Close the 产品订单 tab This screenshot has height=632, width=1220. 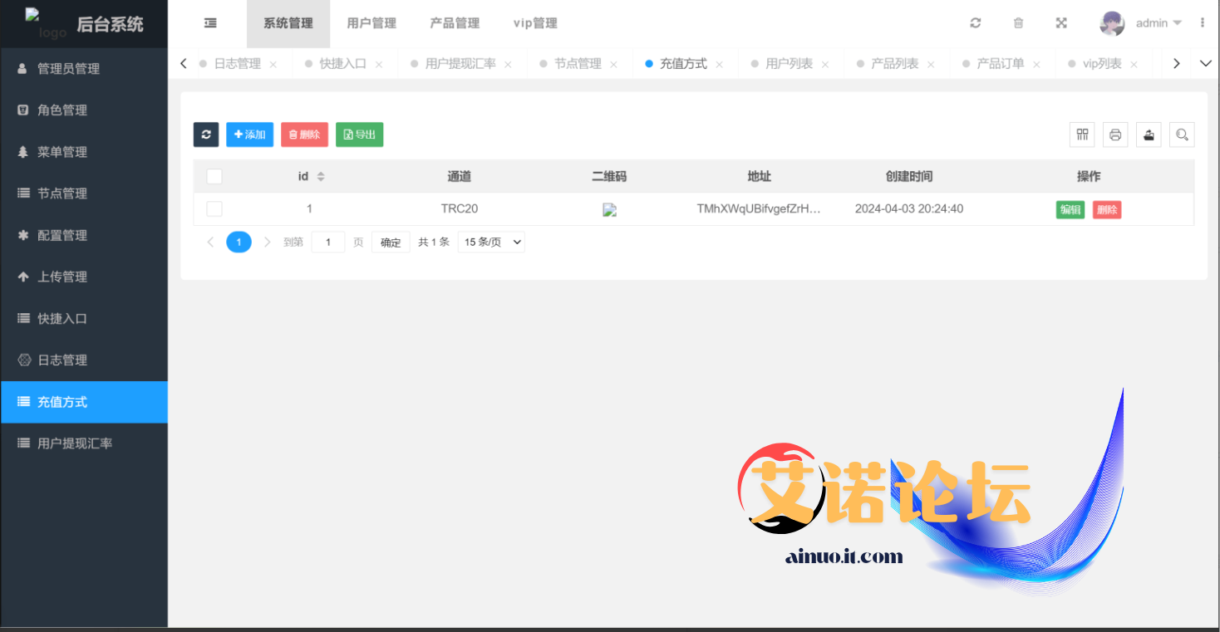click(x=1036, y=64)
